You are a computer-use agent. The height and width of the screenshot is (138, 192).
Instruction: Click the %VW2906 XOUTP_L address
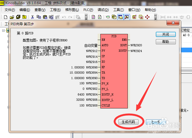(92, 100)
